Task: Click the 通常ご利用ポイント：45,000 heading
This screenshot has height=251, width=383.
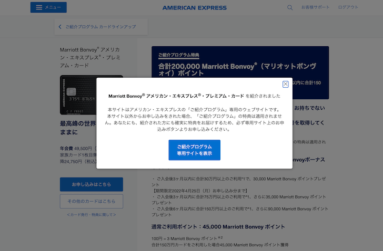Action: click(x=218, y=227)
